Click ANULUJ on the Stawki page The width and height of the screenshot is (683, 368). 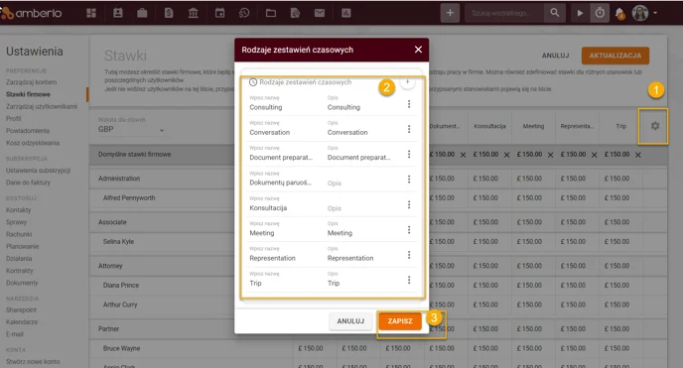[x=555, y=56]
